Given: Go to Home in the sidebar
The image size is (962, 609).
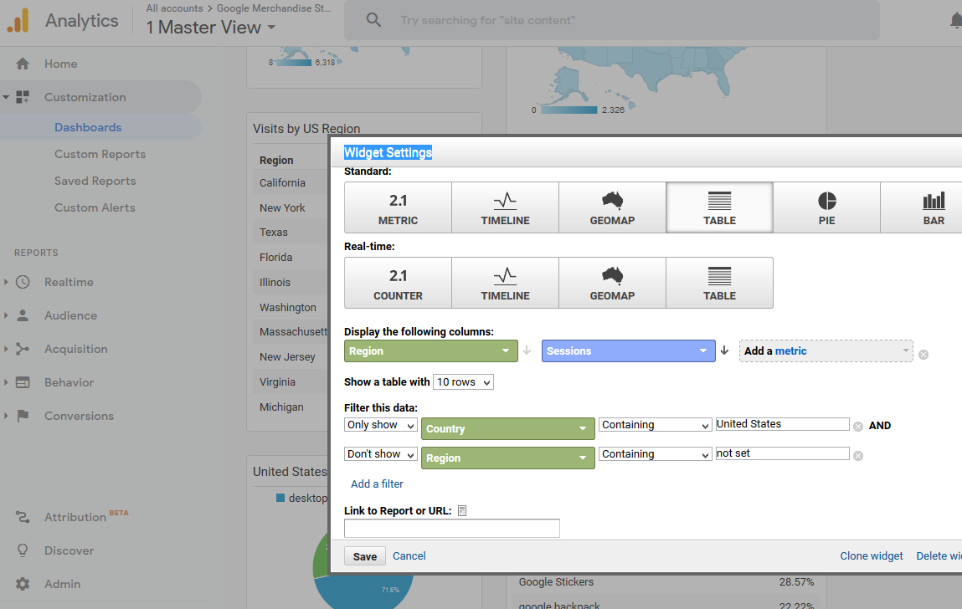Looking at the screenshot, I should [61, 64].
